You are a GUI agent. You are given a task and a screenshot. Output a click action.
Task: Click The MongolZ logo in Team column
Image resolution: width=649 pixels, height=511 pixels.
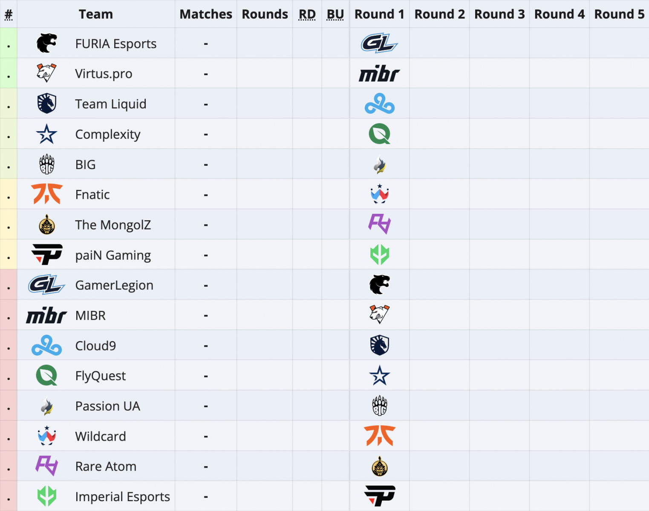click(47, 224)
